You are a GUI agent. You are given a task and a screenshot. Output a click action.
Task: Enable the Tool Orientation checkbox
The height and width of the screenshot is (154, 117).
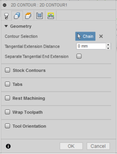coord(7,126)
